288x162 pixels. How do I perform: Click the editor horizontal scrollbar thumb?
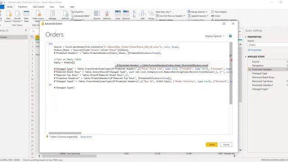(x=65, y=133)
